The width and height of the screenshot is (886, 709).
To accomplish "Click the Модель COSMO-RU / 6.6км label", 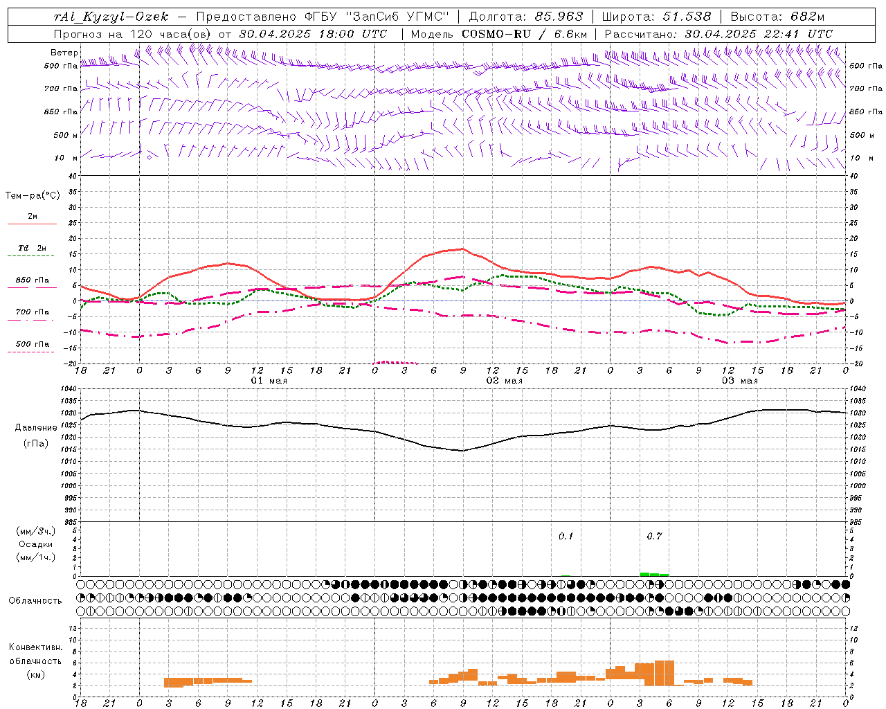I will click(498, 34).
